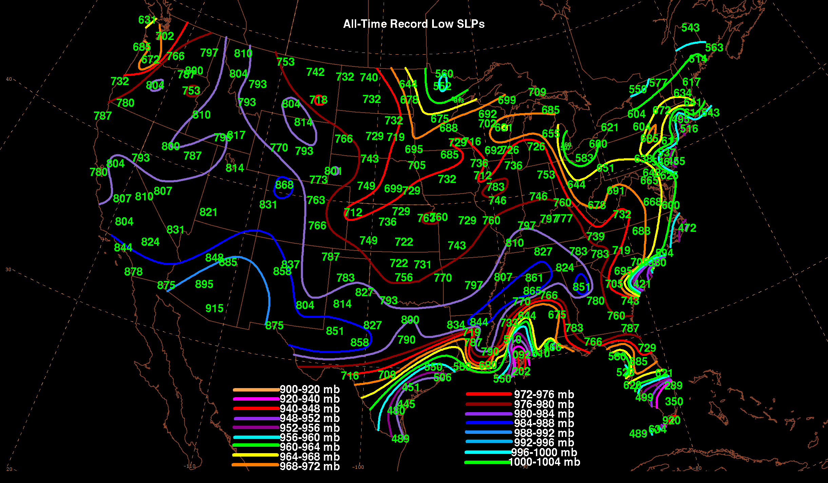Click the 563 value in Maine
Viewport: 828px width, 483px height.
[714, 48]
